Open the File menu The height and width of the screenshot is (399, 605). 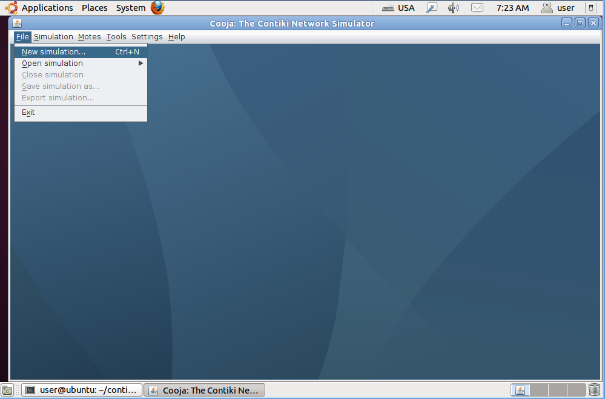pyautogui.click(x=22, y=37)
